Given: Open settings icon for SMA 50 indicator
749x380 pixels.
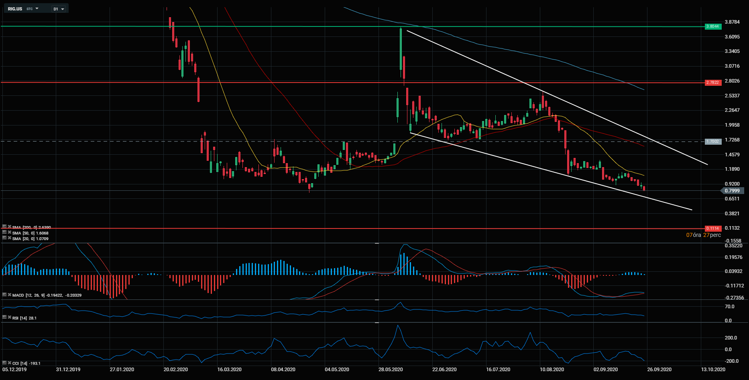Looking at the screenshot, I should (4, 232).
